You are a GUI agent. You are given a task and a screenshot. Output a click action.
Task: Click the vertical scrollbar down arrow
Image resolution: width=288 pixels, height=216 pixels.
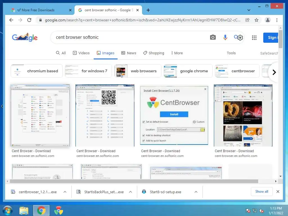coord(280,176)
